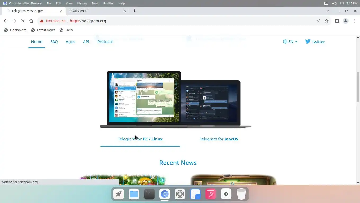Viewport: 360px width, 203px height.
Task: Open the Calculator from dock
Action: coord(195,194)
